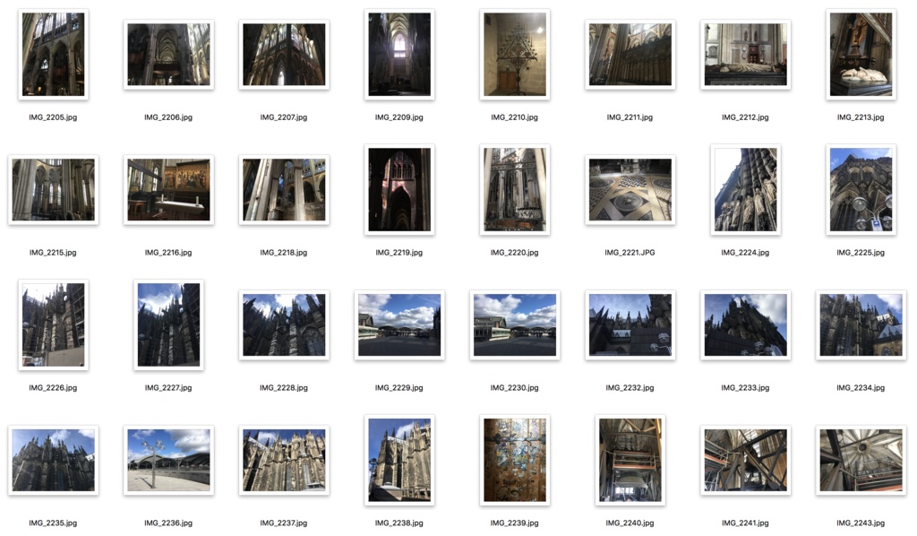The width and height of the screenshot is (917, 536).
Task: Click the IMG_2233.jpg file name
Action: point(746,387)
